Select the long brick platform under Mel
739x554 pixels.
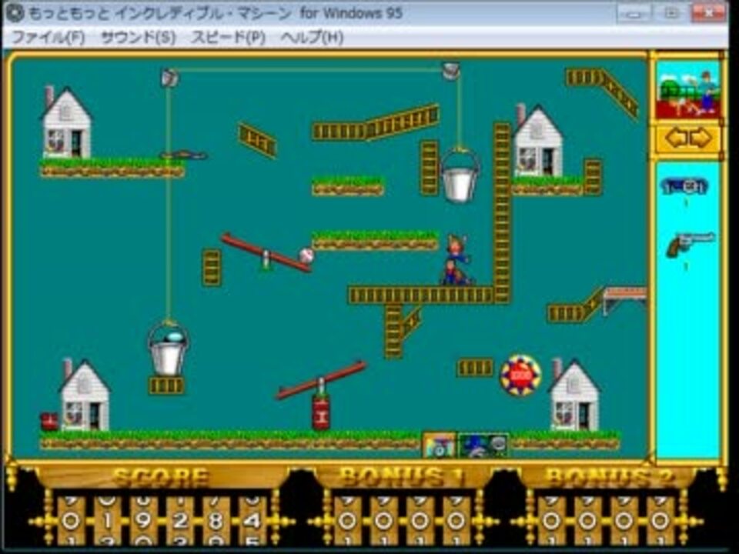click(x=421, y=295)
